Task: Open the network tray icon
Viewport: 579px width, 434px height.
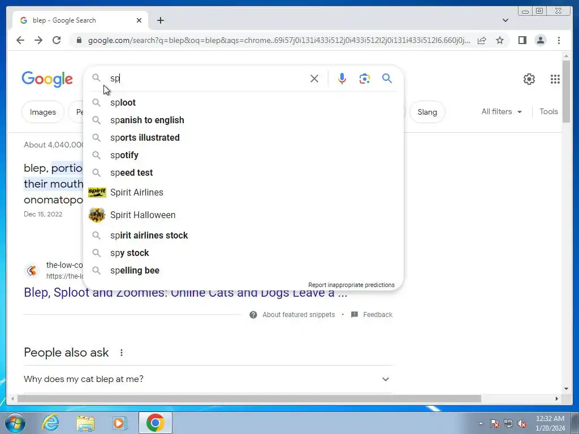Action: click(x=508, y=423)
